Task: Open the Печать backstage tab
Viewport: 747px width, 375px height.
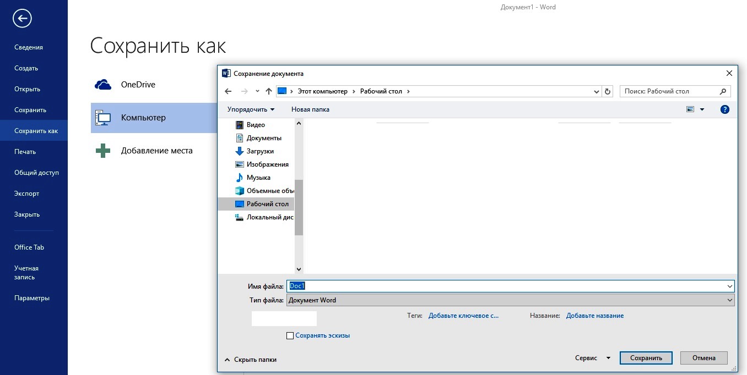Action: [25, 152]
